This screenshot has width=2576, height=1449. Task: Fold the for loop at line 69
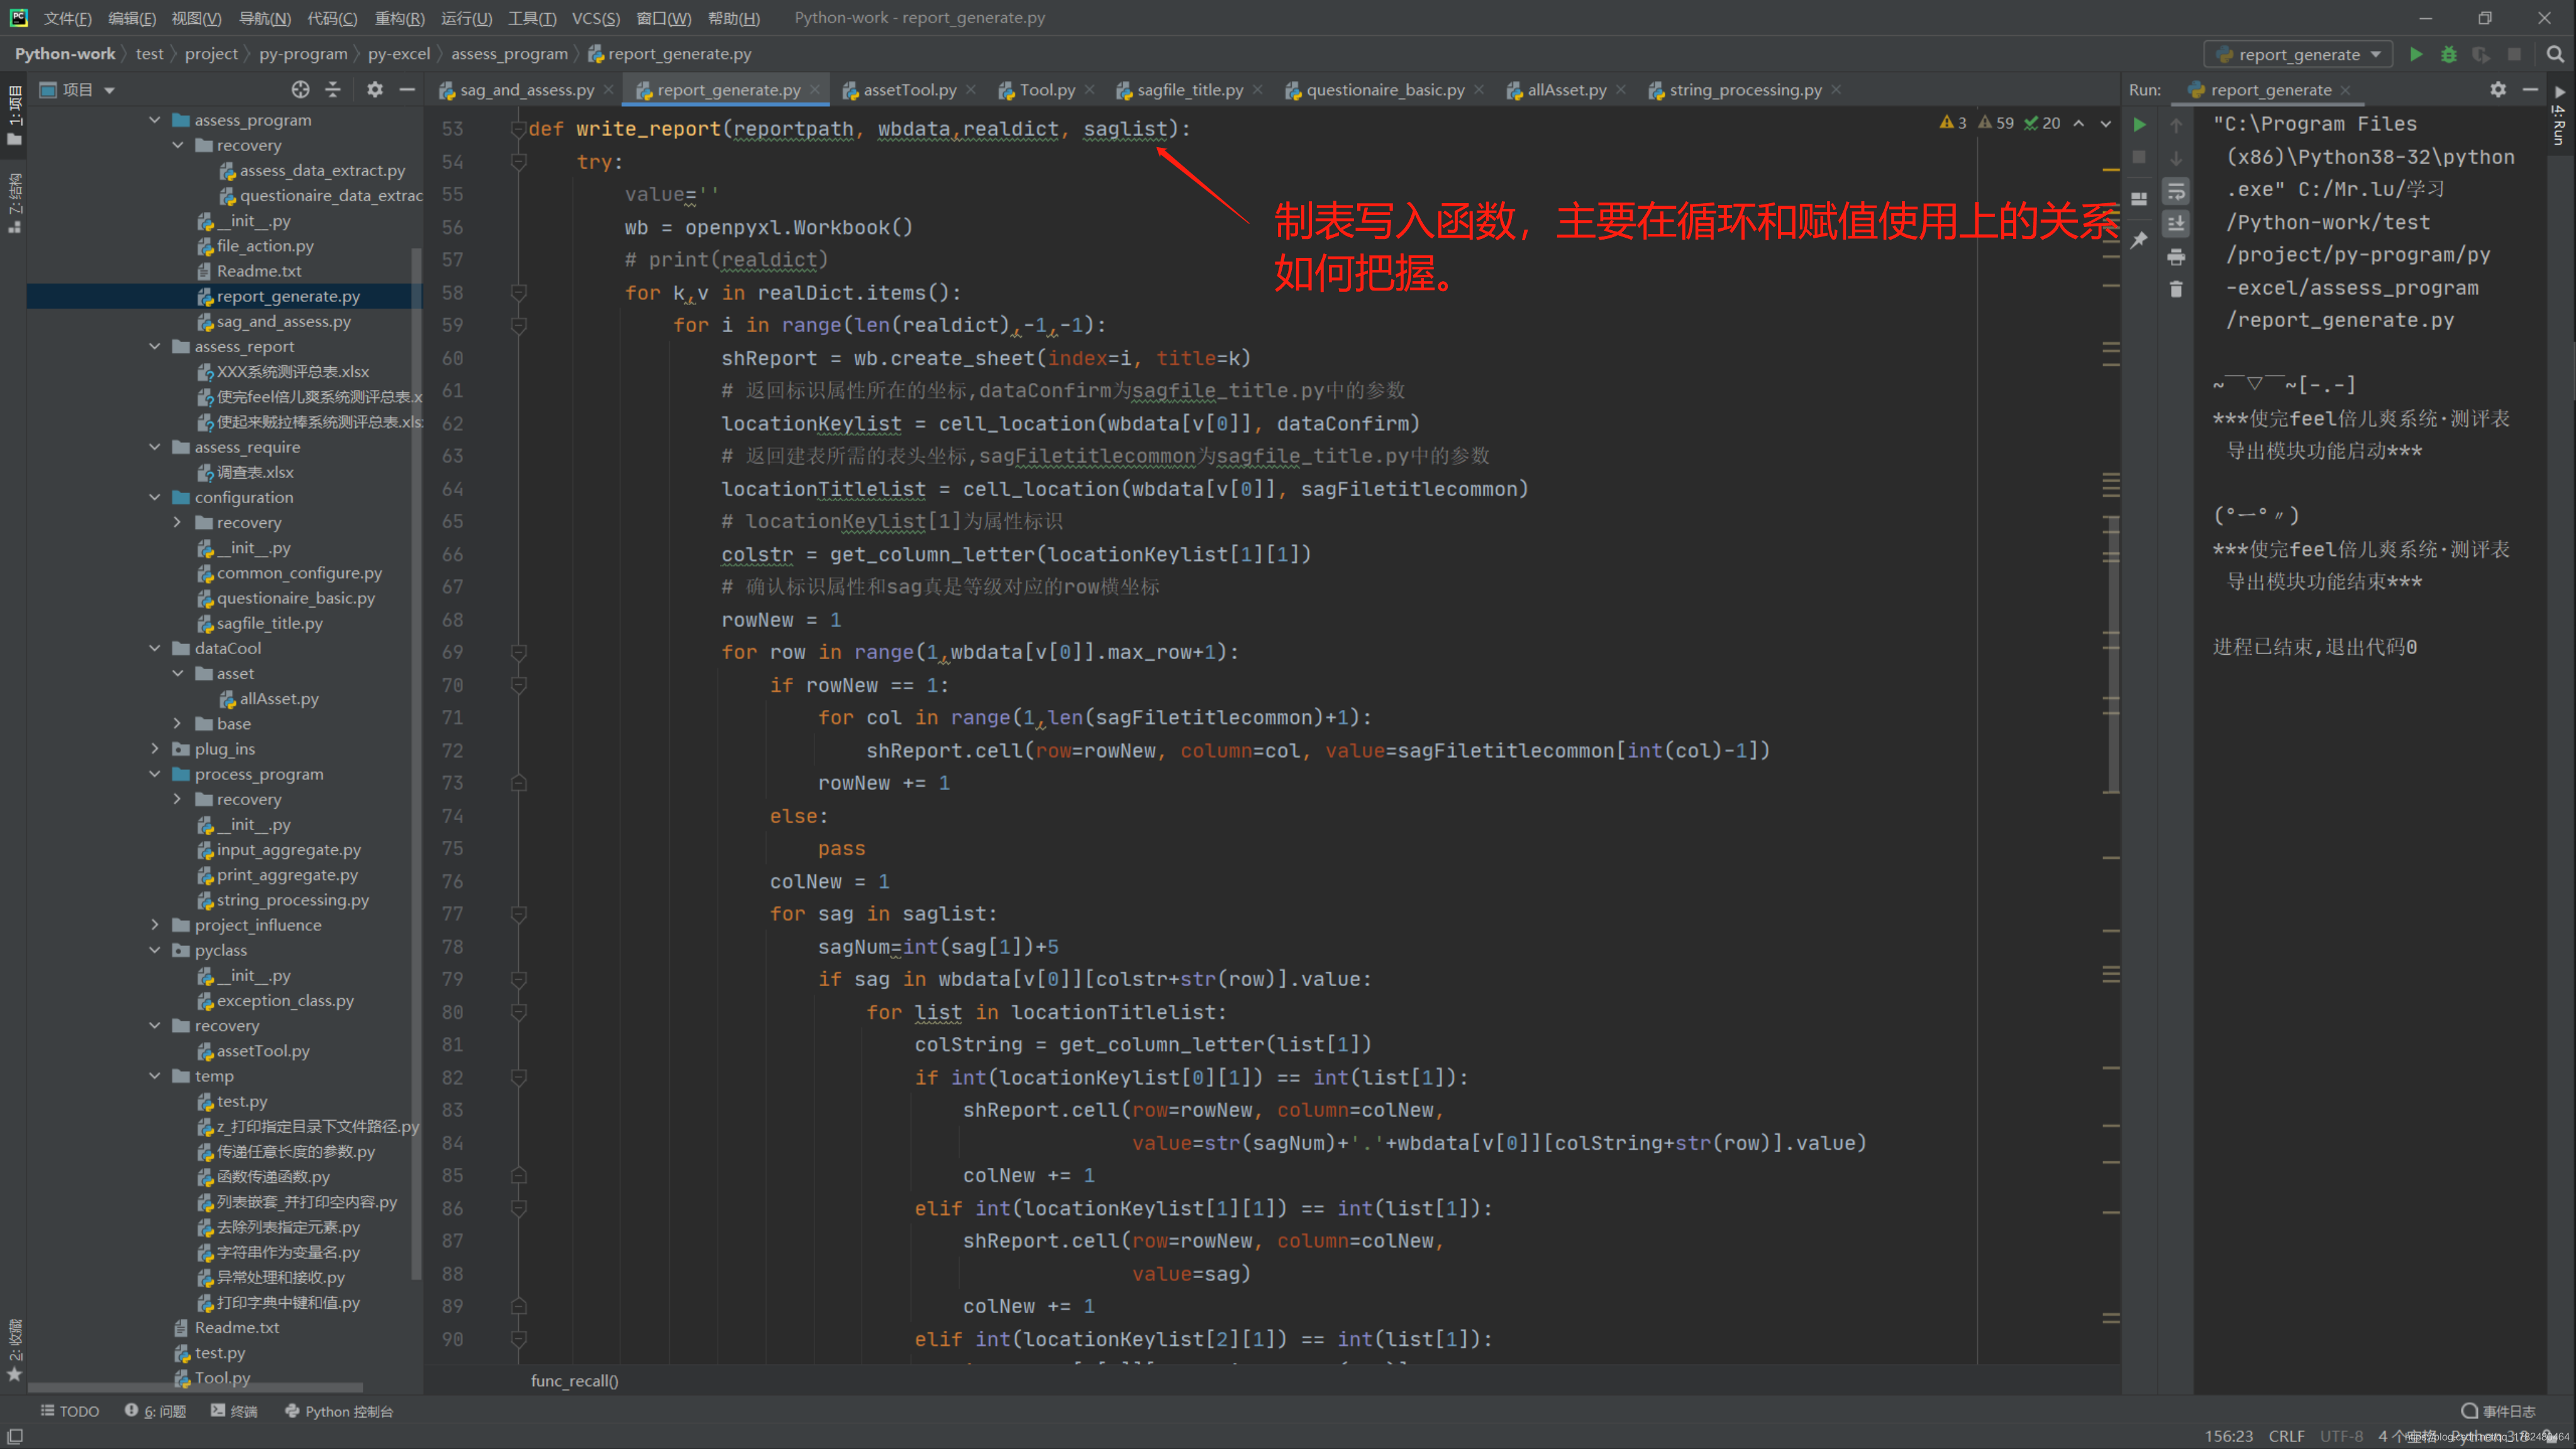pos(519,652)
